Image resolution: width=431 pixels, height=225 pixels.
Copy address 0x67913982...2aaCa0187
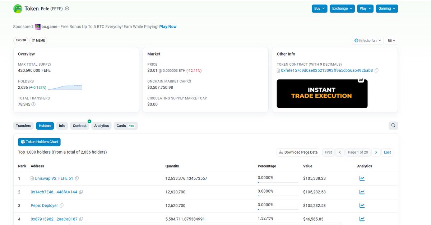(81, 219)
